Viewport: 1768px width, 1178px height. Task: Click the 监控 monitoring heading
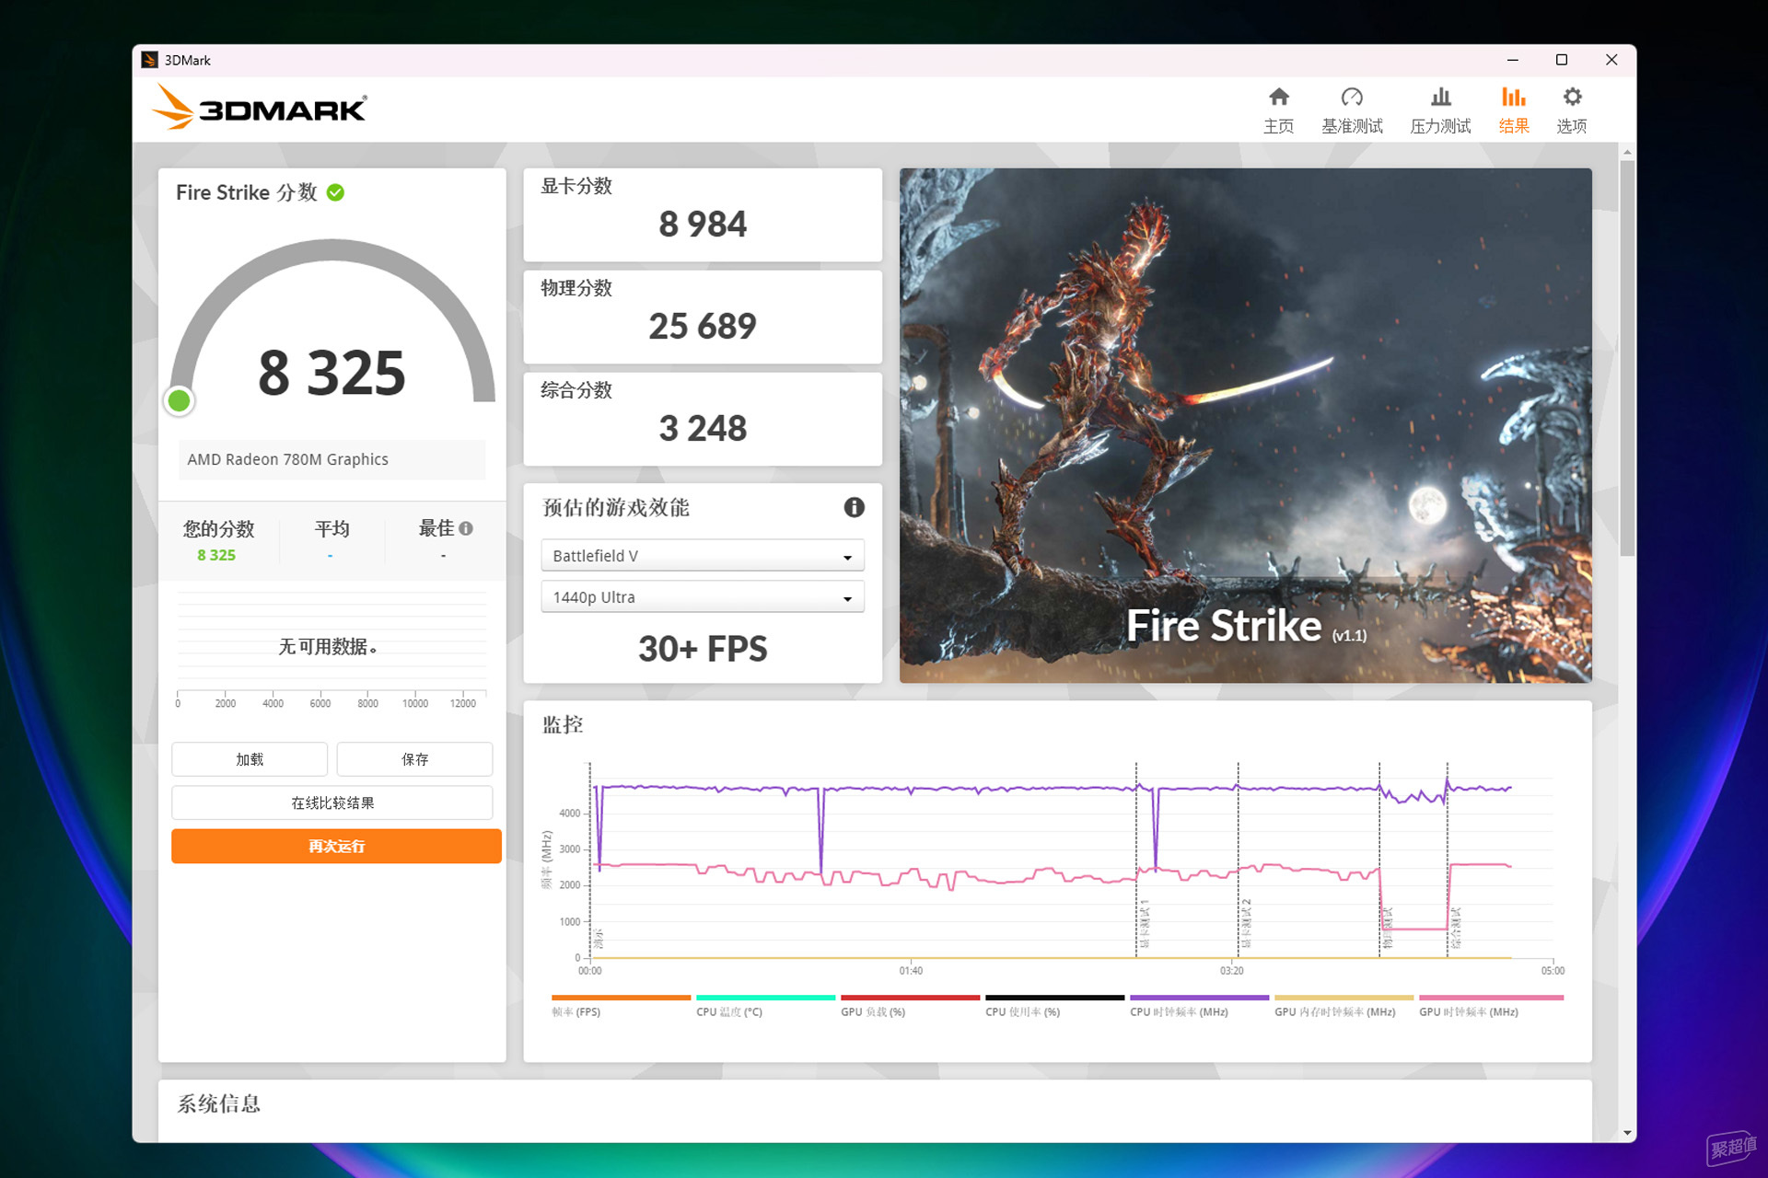pos(563,724)
